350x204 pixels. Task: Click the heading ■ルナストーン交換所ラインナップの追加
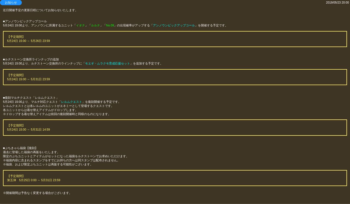(31, 60)
